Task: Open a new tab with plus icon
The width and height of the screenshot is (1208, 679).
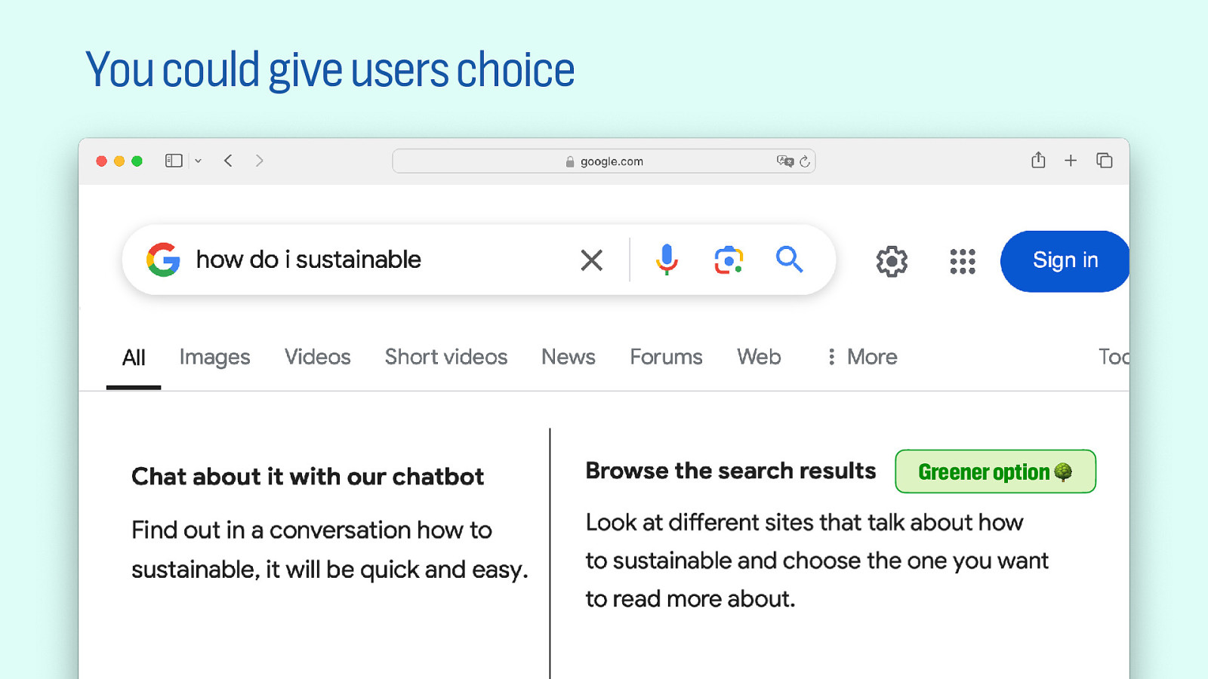Action: [x=1071, y=160]
